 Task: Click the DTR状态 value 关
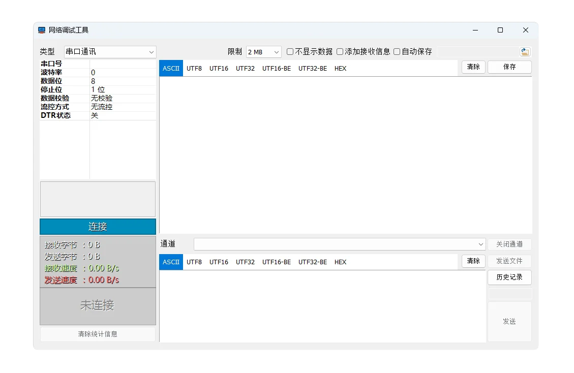(x=123, y=115)
